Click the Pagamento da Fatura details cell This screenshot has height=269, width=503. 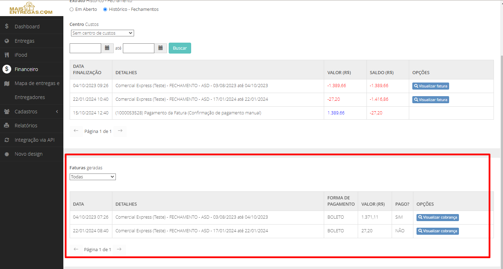pos(218,113)
